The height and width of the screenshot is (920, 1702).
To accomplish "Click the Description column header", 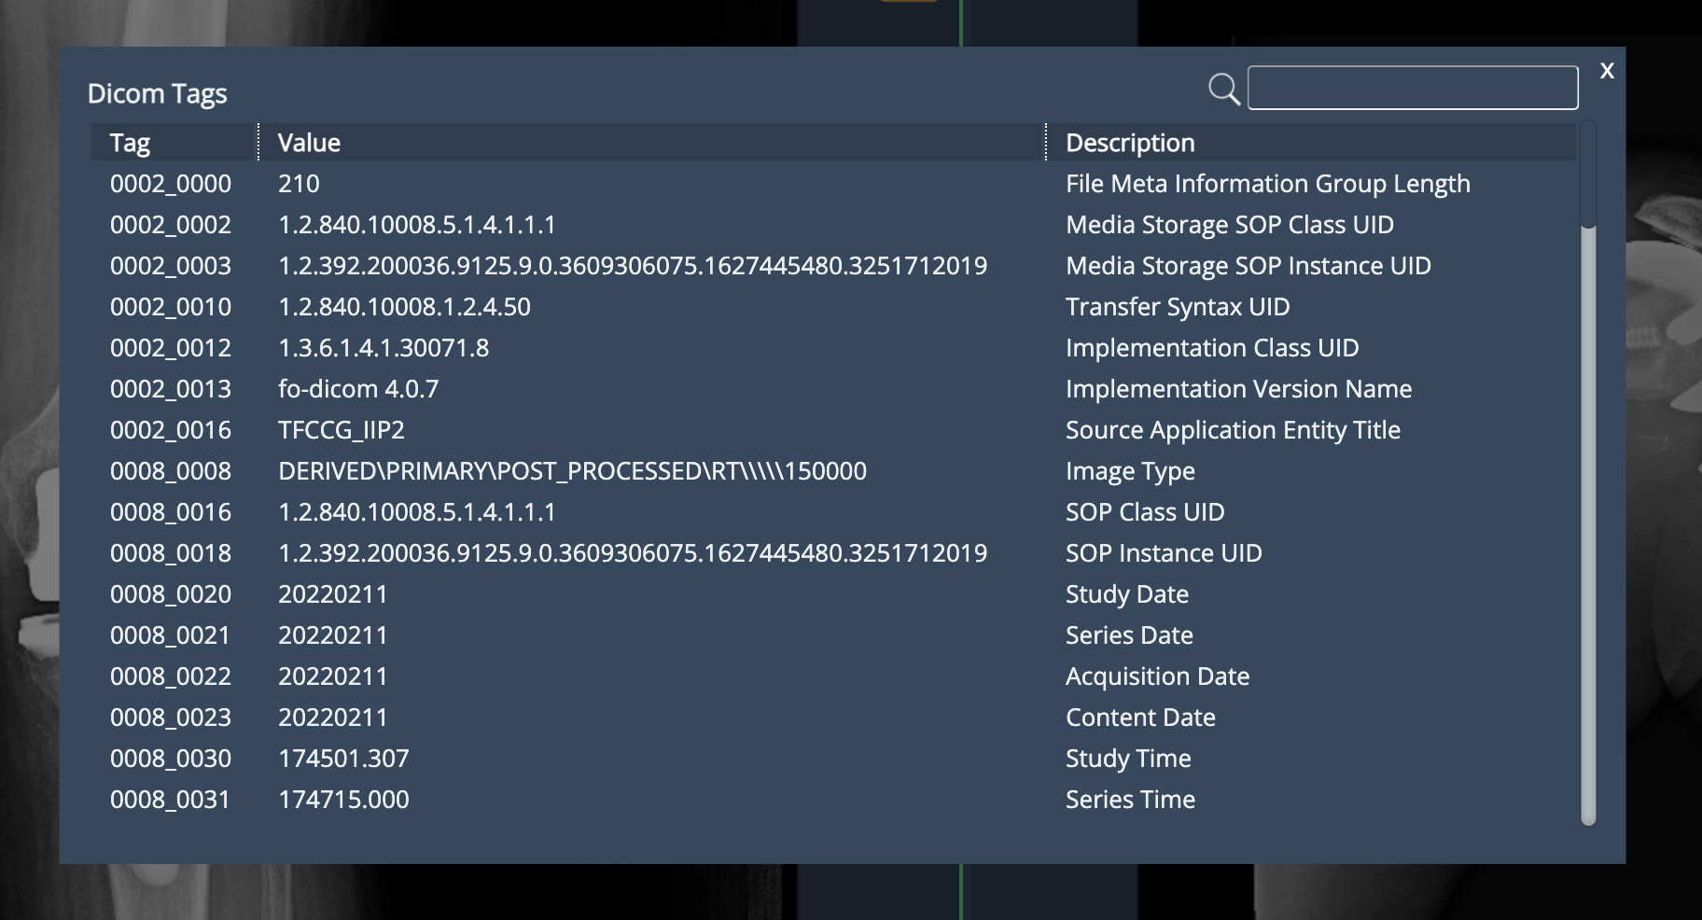I will [1129, 143].
